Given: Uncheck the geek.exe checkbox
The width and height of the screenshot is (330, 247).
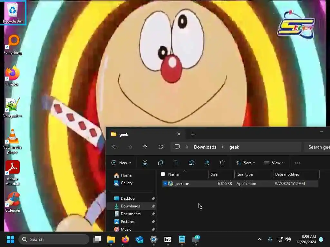Looking at the screenshot, I should pyautogui.click(x=165, y=184).
